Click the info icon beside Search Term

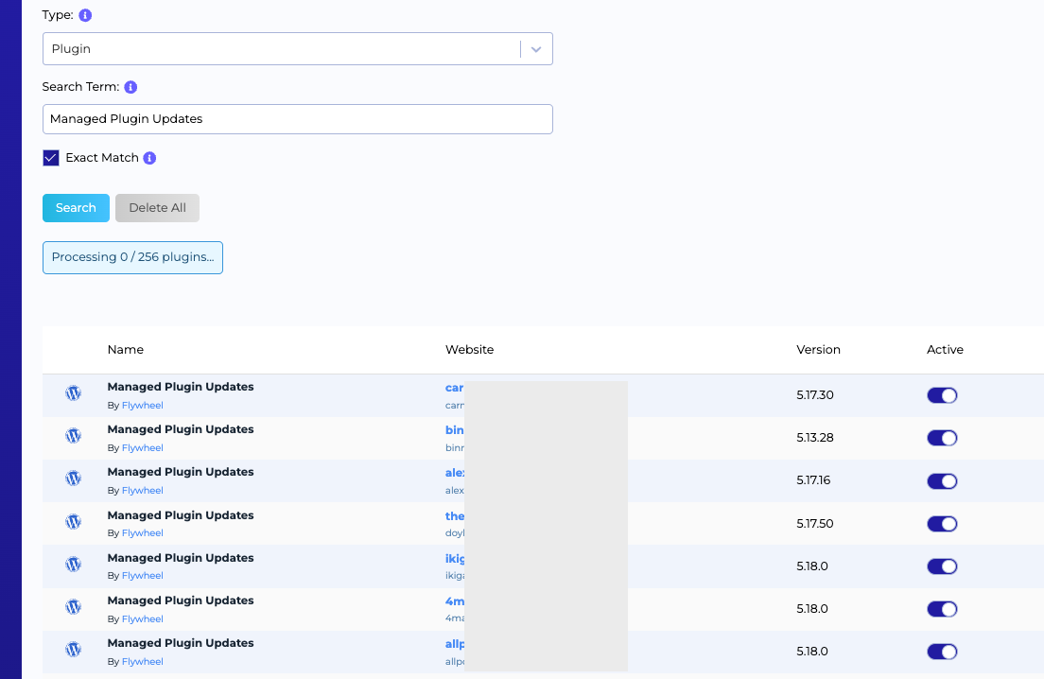(x=130, y=87)
